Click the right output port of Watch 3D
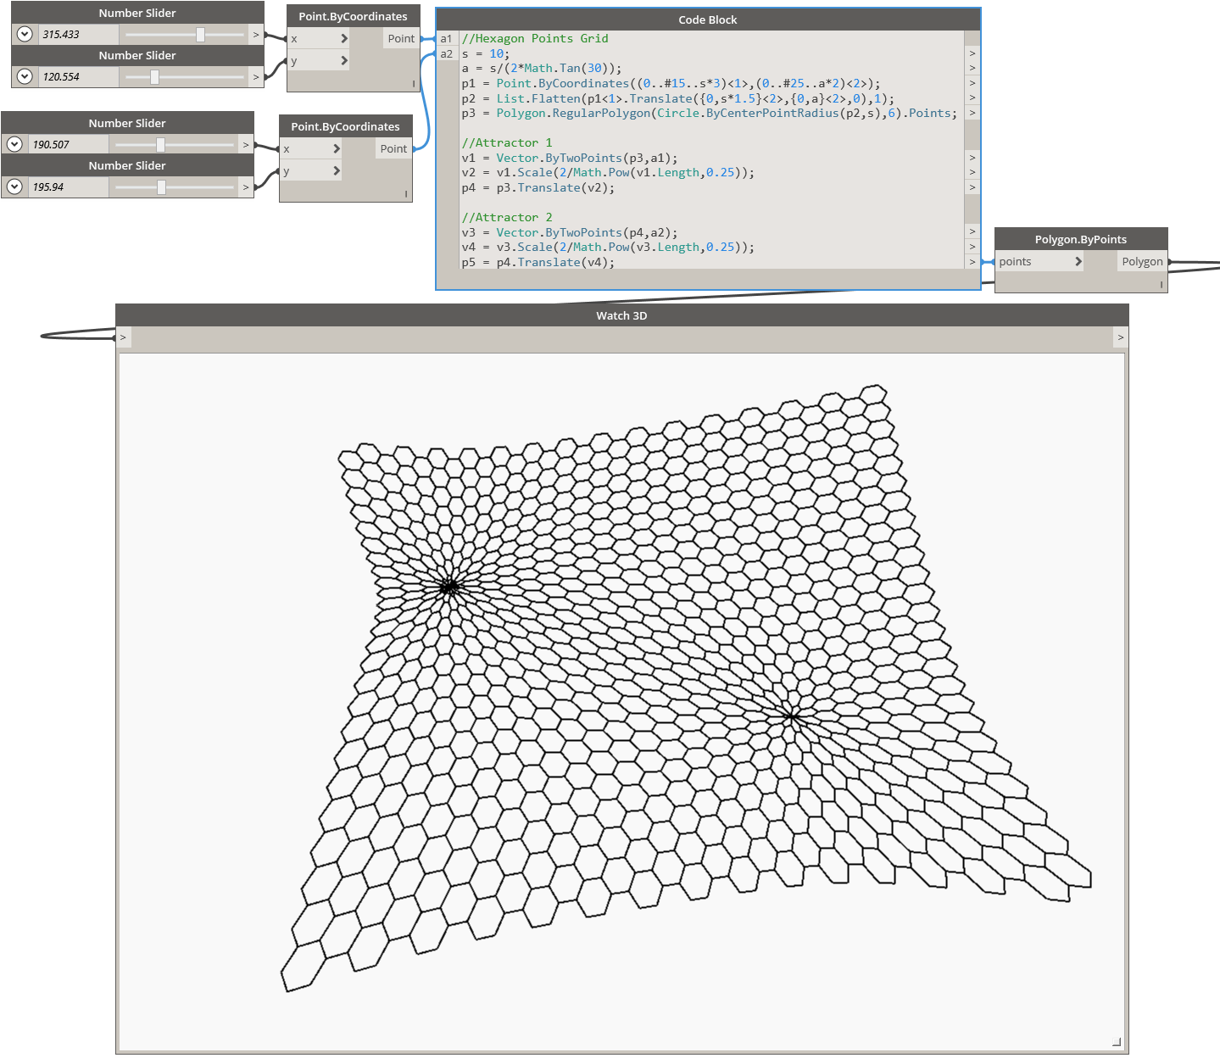Viewport: 1220px width, 1058px height. [x=1119, y=337]
